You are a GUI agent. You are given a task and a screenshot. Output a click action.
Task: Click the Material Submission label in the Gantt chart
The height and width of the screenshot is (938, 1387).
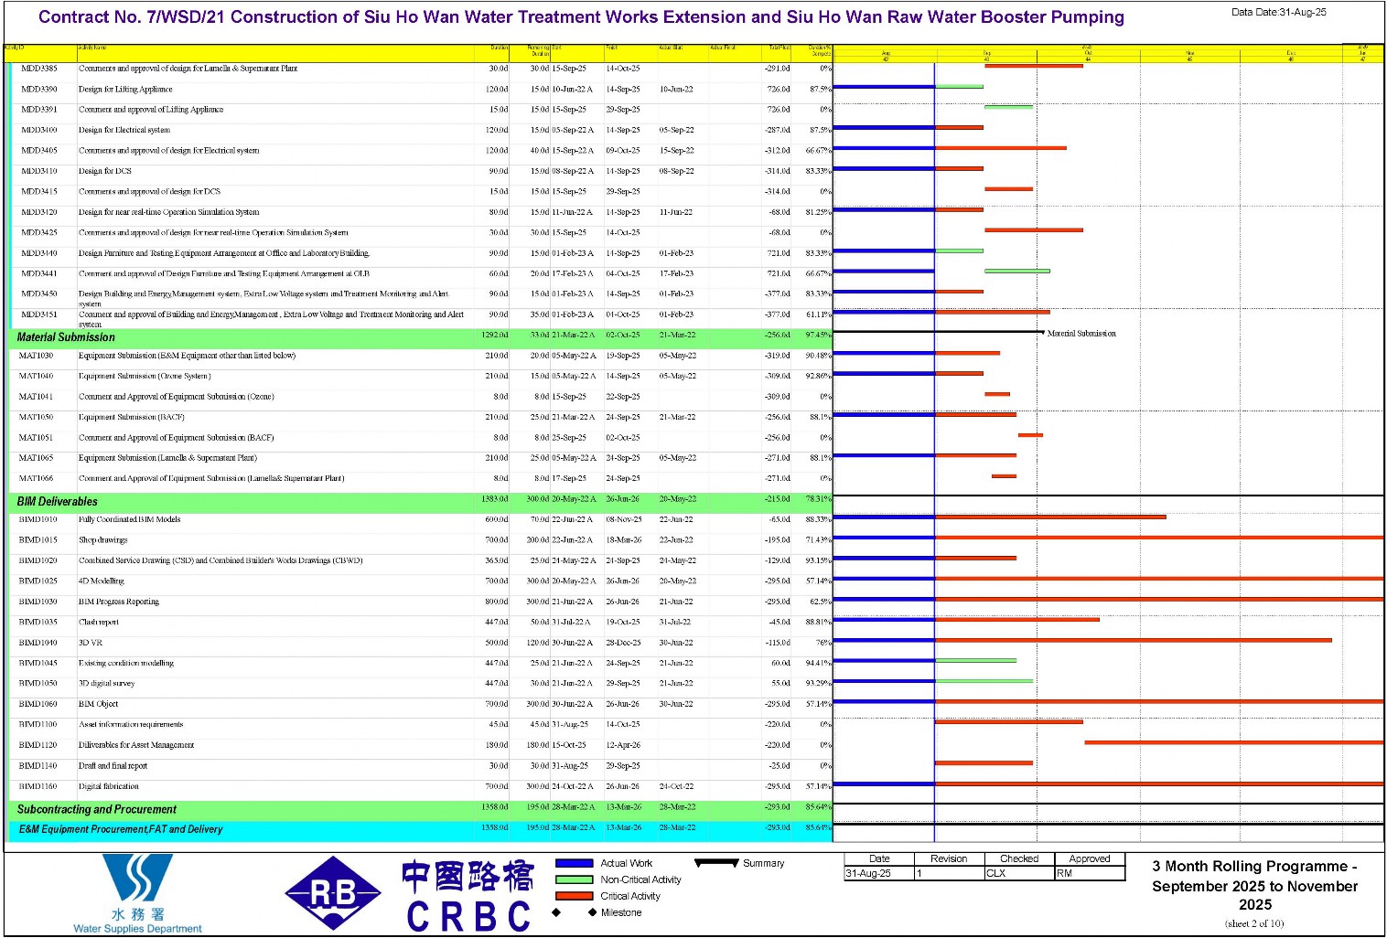click(x=1081, y=334)
